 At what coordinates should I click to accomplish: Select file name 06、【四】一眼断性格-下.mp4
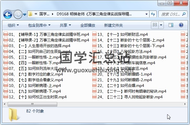click(35, 63)
